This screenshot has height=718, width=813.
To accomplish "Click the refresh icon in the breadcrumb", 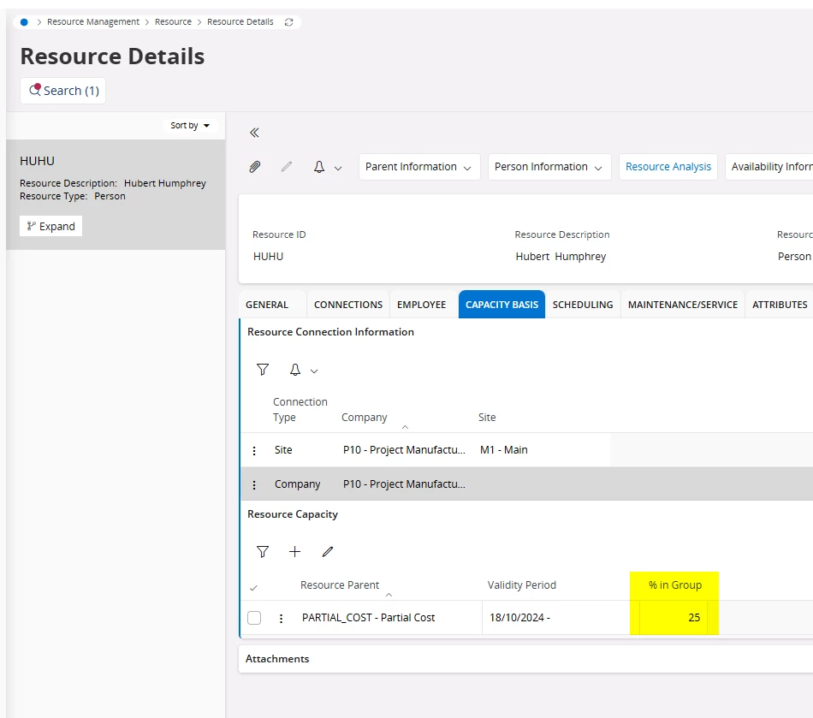I will coord(288,22).
